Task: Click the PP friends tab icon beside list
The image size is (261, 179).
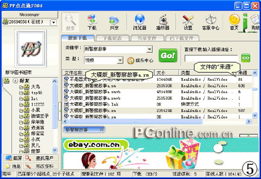Action: pyautogui.click(x=6, y=81)
